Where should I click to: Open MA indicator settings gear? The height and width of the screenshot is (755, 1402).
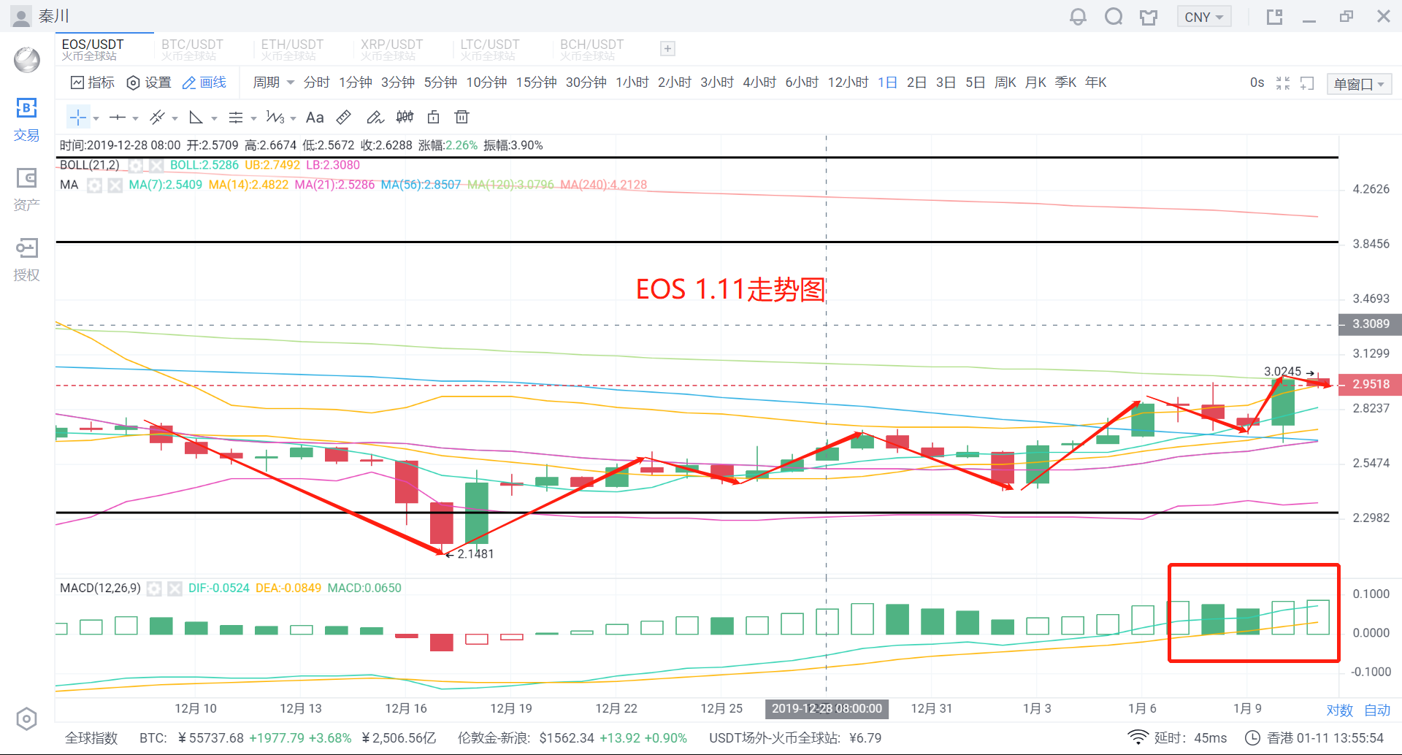point(94,185)
